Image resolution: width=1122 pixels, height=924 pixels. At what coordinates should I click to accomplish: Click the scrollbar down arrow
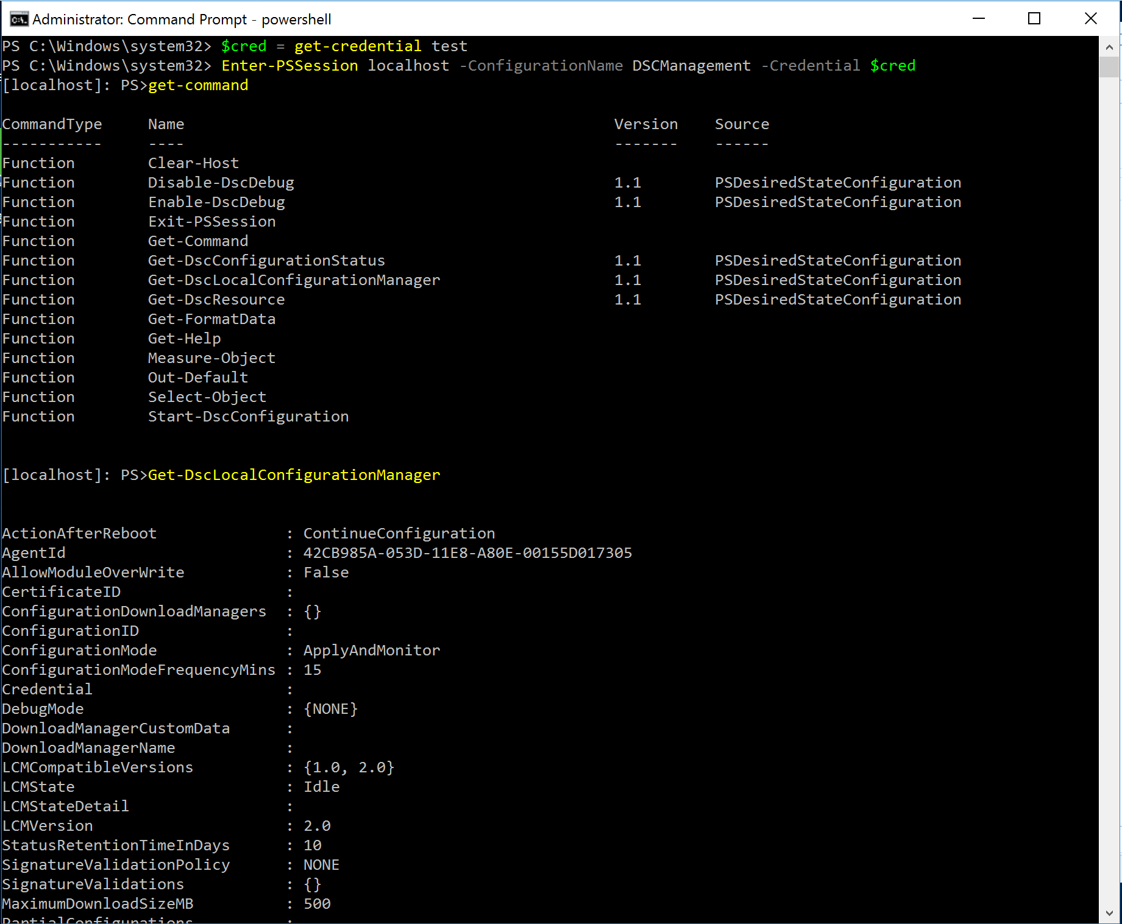point(1109,913)
